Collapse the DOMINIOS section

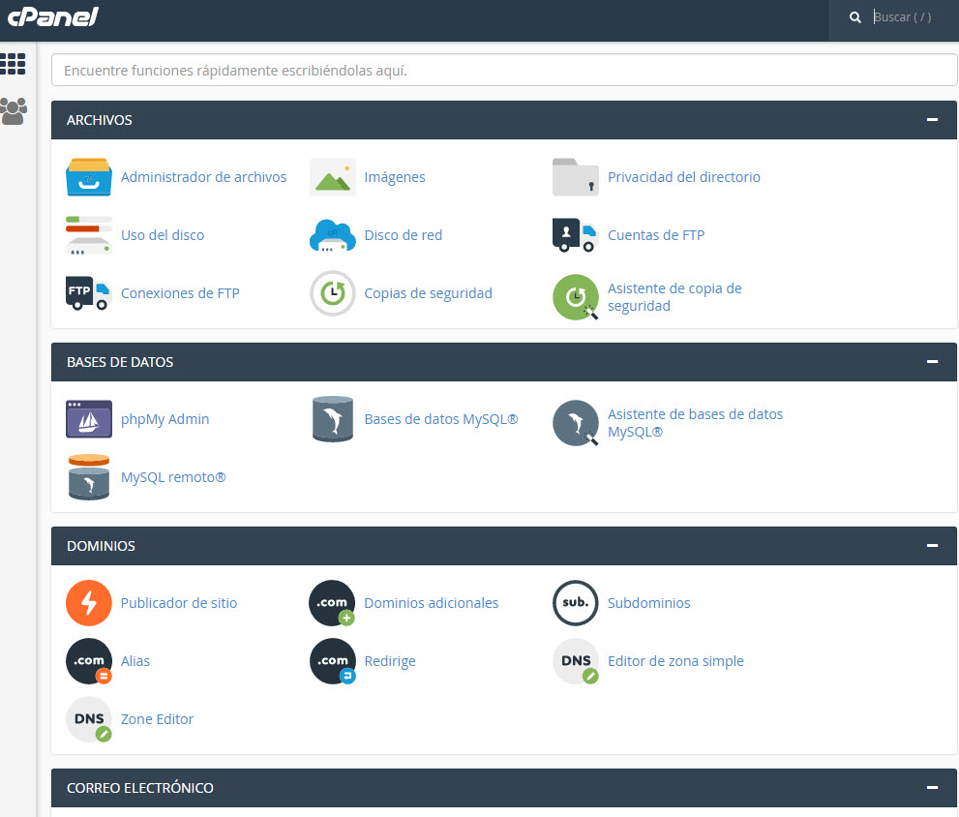click(x=932, y=546)
